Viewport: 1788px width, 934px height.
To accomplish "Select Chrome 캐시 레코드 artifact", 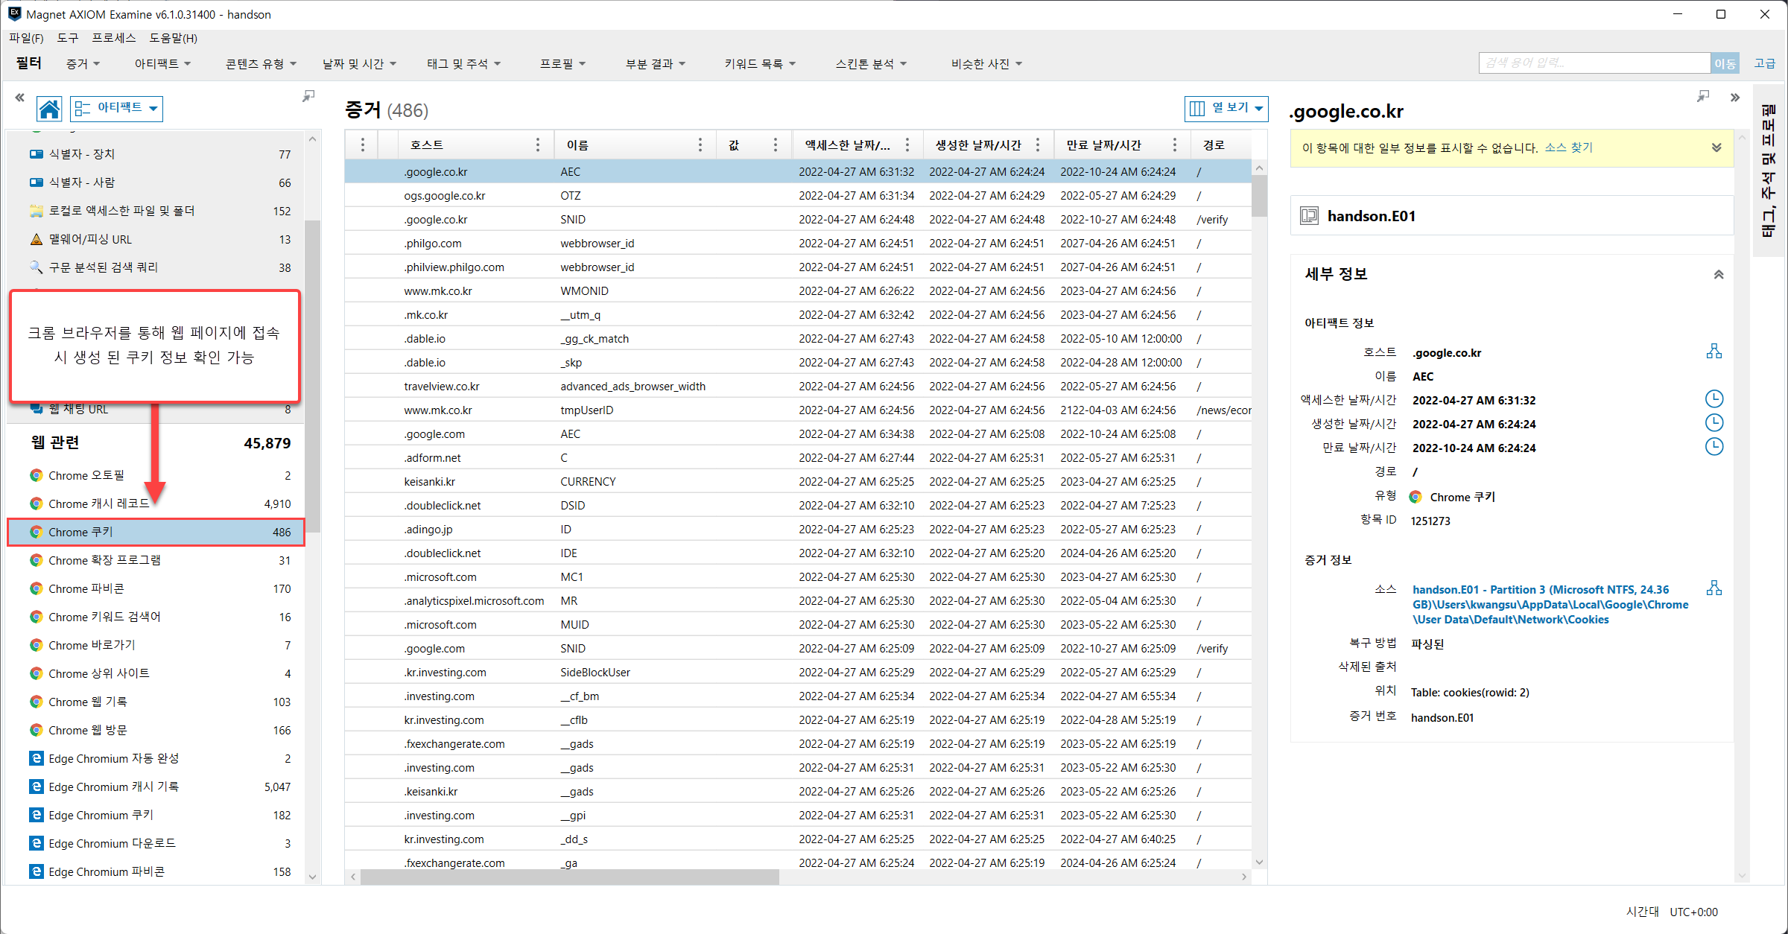I will coord(156,503).
